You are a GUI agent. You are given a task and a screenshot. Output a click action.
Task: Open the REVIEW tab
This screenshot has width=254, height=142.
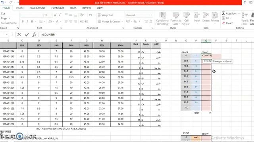pyautogui.click(x=87, y=8)
